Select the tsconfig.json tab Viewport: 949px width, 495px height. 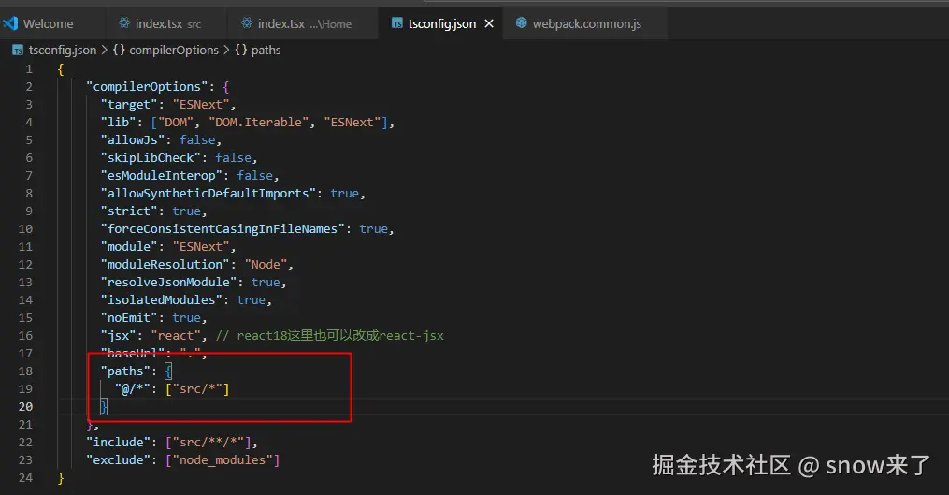tap(440, 23)
